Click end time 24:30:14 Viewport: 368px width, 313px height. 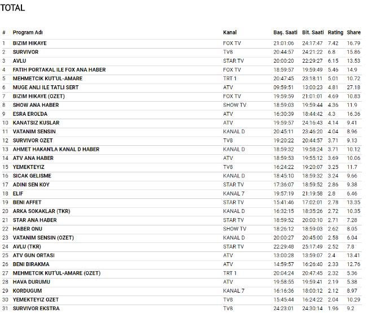[x=312, y=308]
